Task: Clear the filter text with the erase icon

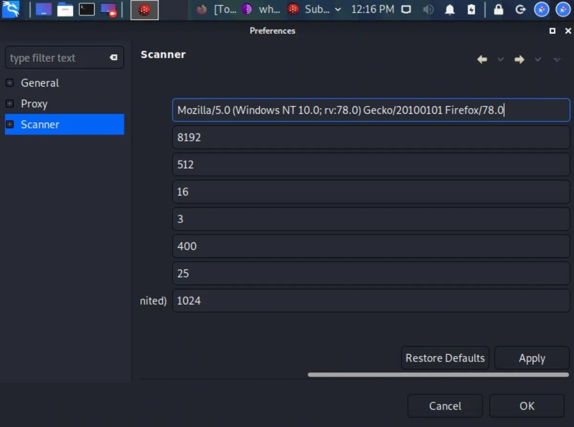Action: click(113, 58)
